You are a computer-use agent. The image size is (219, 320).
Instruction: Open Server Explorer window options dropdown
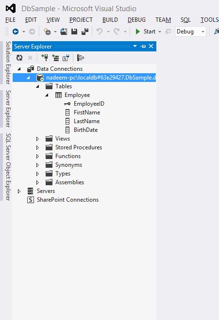point(135,46)
